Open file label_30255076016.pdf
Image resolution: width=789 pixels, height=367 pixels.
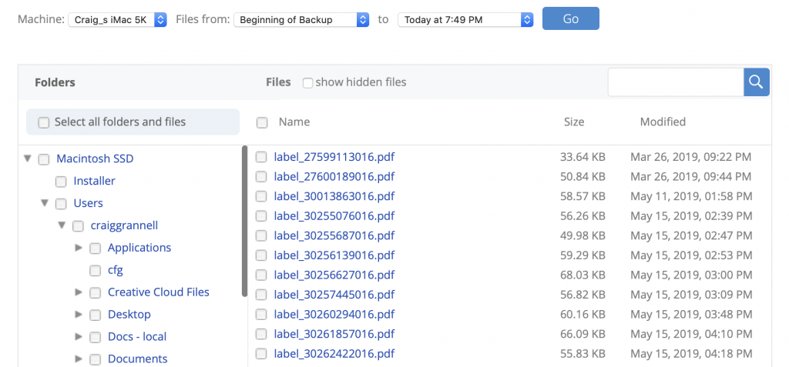334,216
